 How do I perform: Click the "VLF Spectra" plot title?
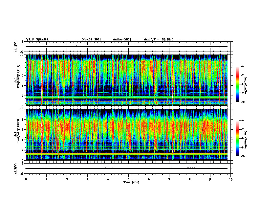(x=37, y=39)
